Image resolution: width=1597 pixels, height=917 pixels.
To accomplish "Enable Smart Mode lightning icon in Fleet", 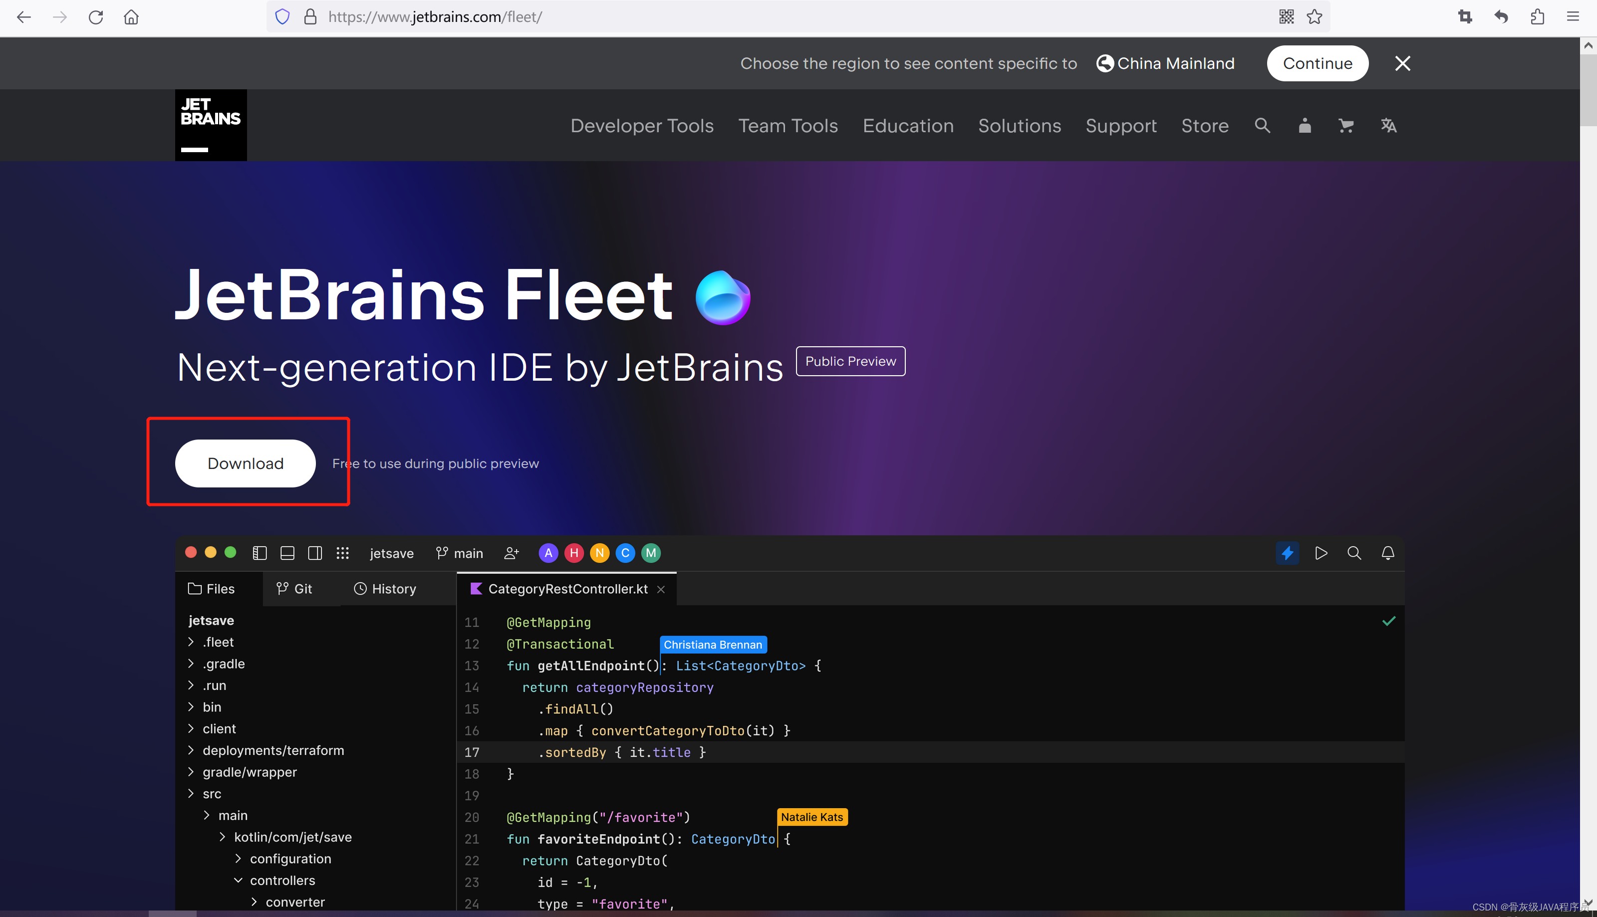I will point(1288,553).
